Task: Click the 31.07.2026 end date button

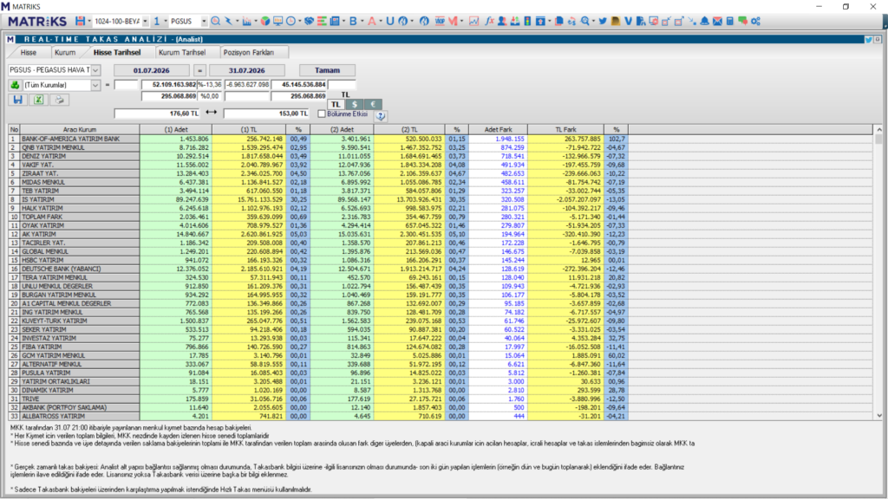Action: 247,70
